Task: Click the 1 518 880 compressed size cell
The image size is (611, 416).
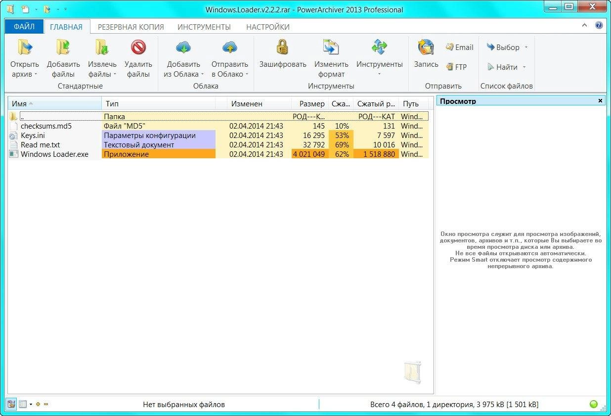Action: tap(376, 154)
